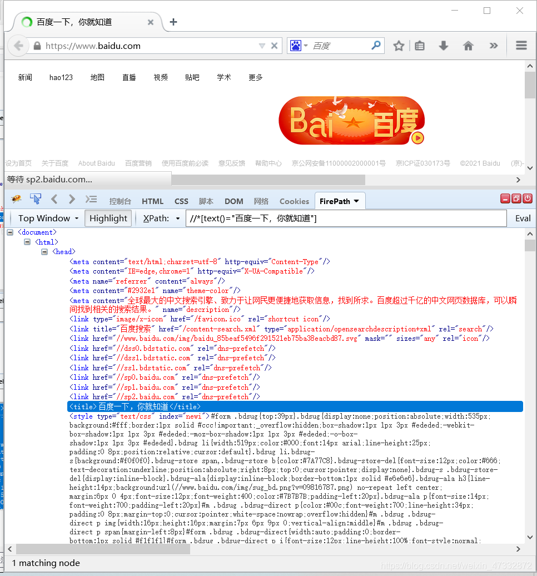
Task: Click the page vertical scrollbar thumb
Action: (530, 85)
